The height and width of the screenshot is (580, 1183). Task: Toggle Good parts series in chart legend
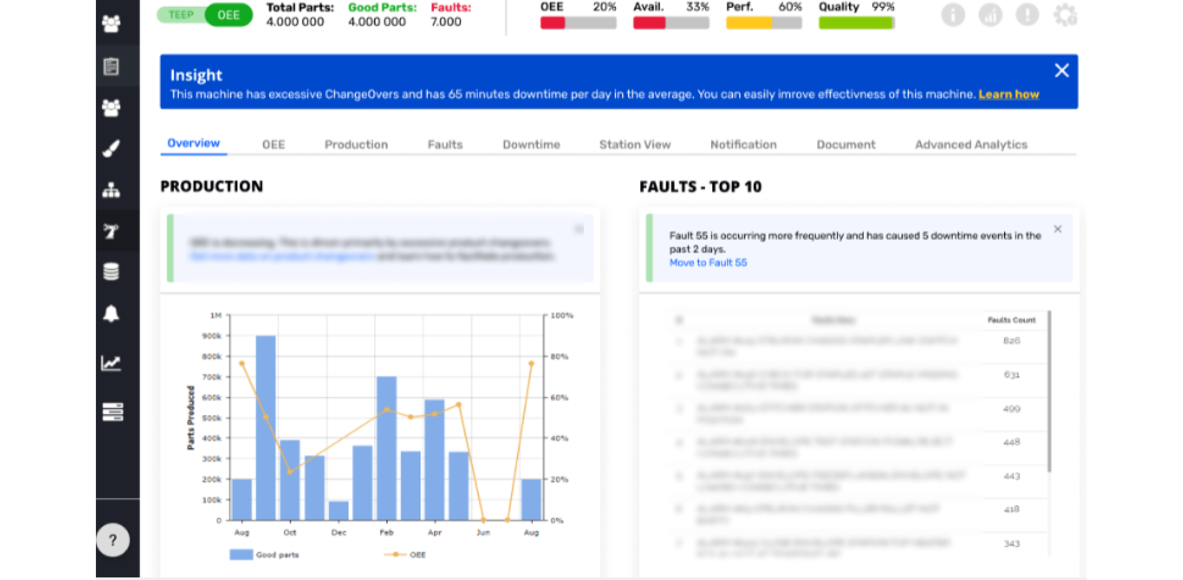click(265, 554)
